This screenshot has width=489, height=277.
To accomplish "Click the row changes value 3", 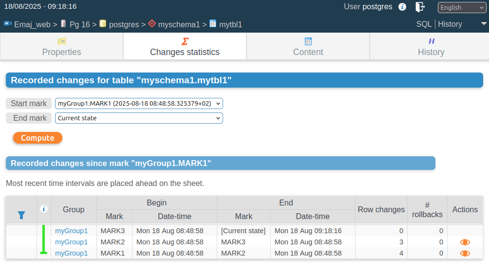I will pos(401,242).
